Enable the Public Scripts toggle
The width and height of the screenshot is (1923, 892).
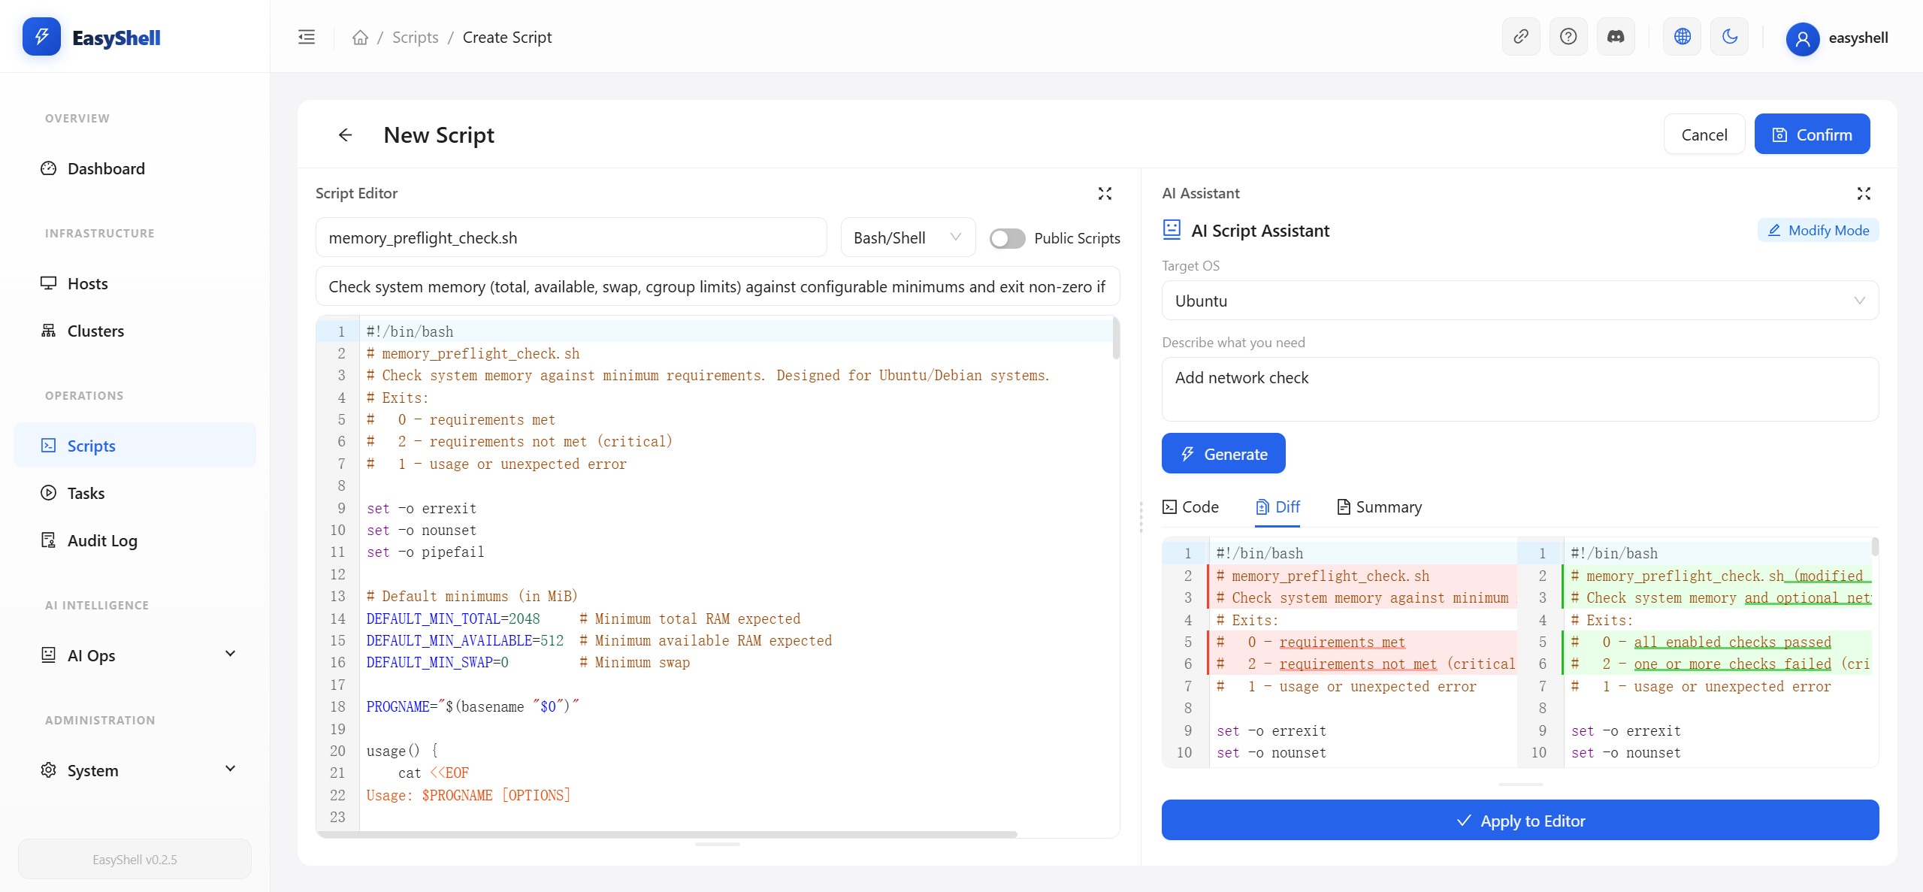[x=1006, y=237]
